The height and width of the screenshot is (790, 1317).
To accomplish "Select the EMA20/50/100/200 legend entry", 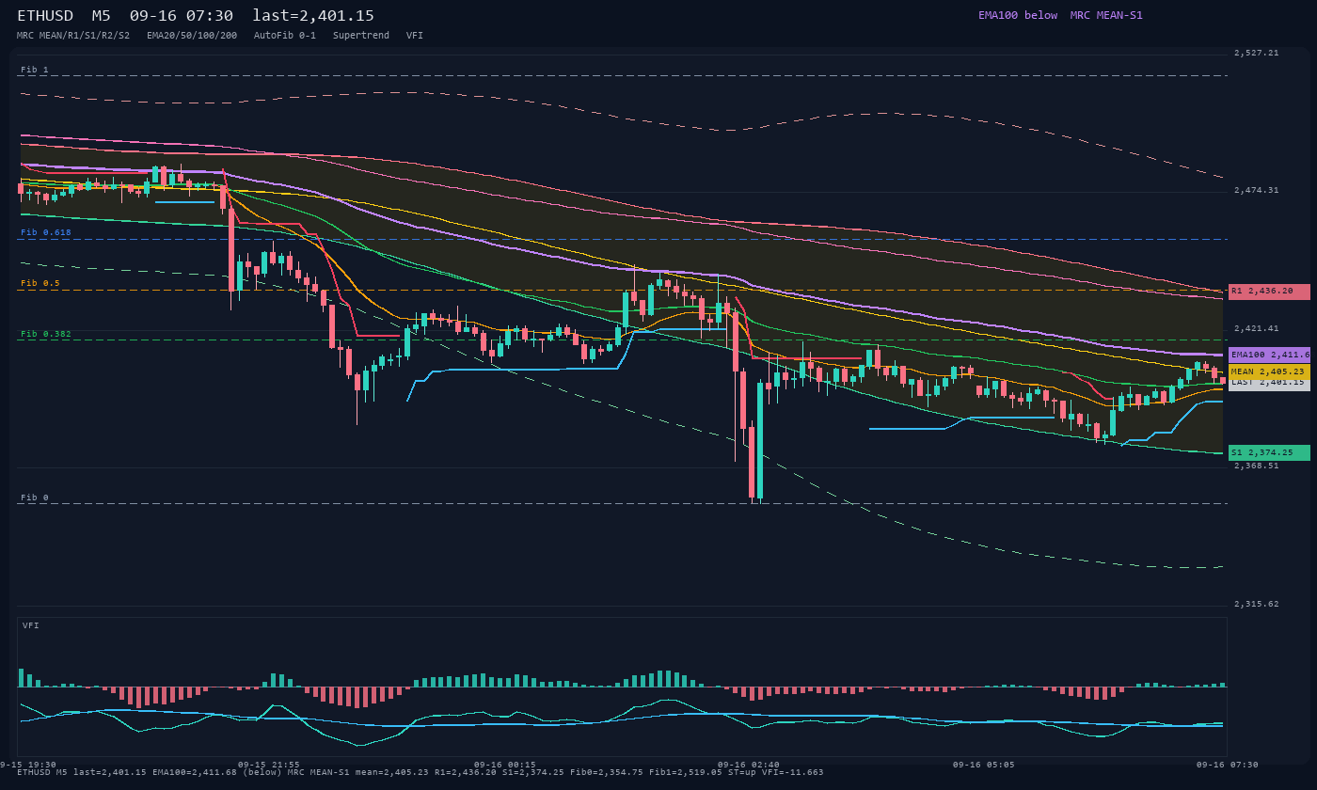I will pyautogui.click(x=192, y=35).
